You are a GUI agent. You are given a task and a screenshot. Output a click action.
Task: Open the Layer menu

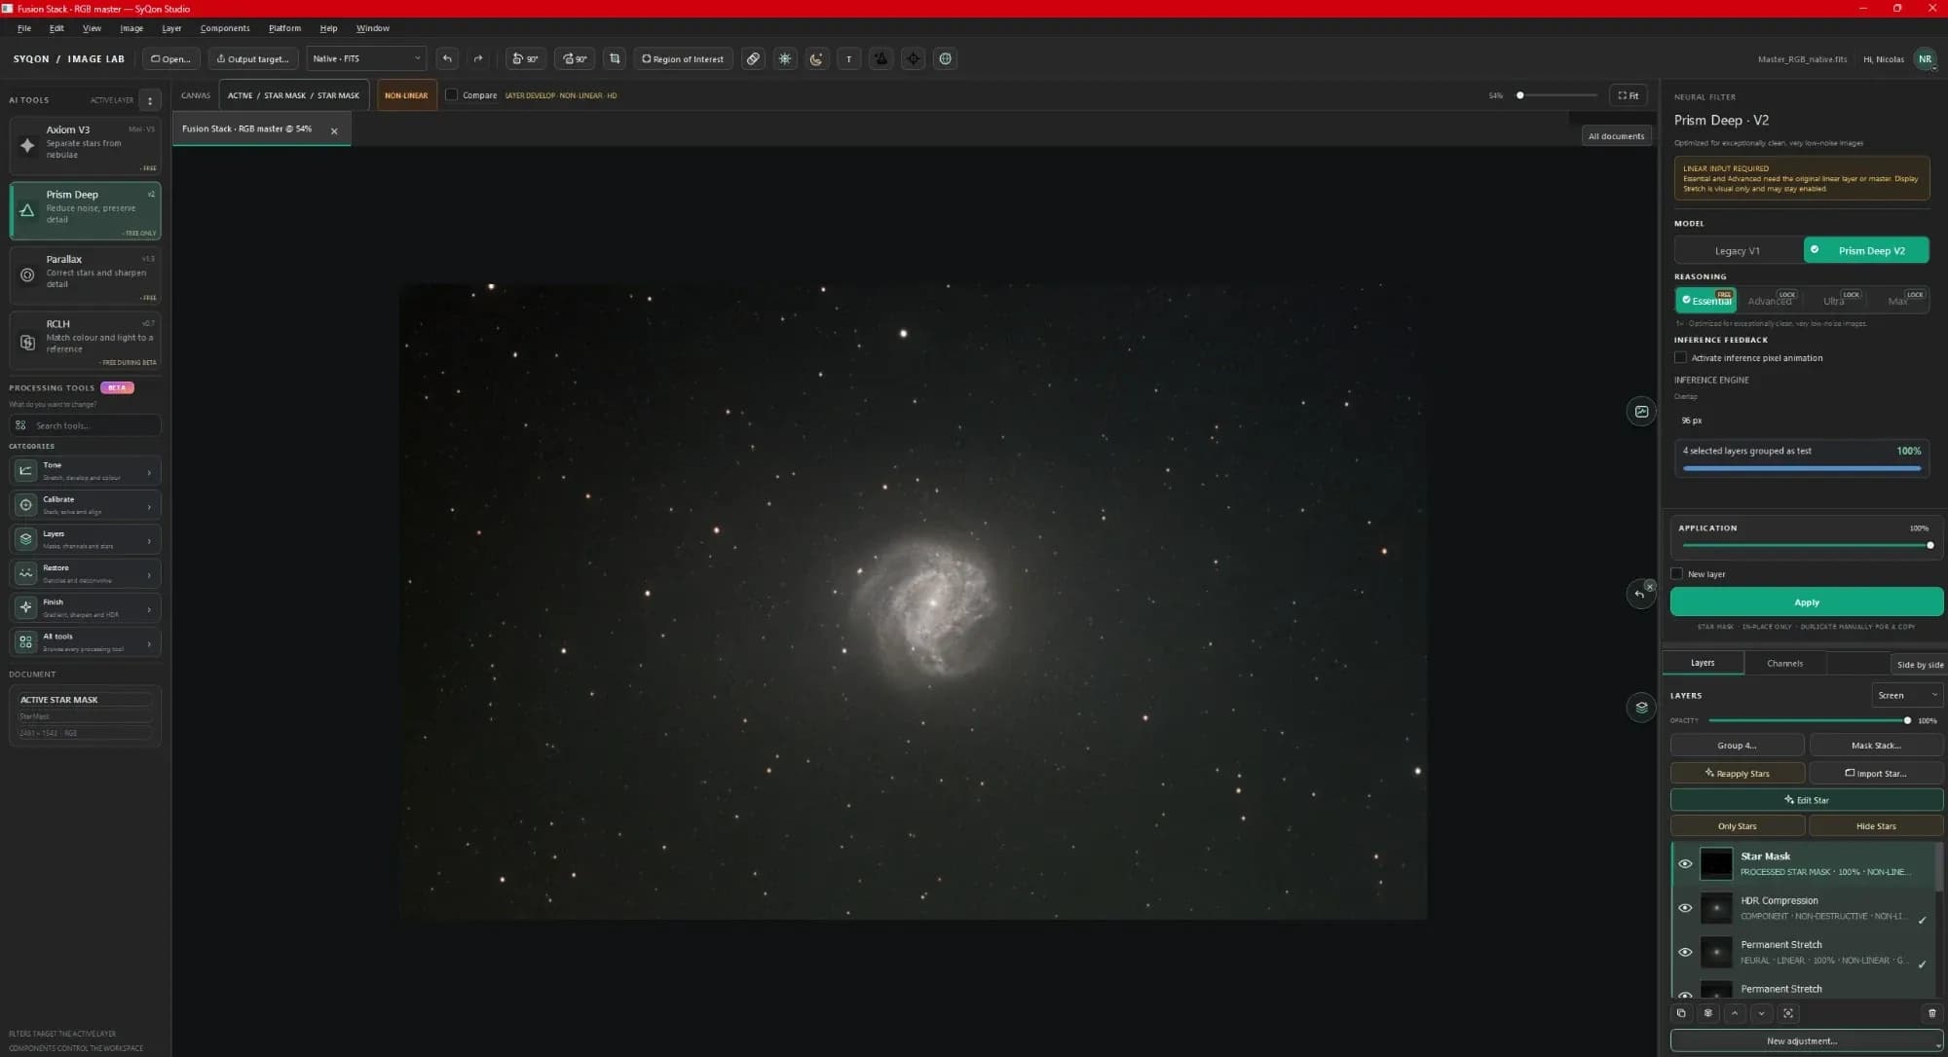click(171, 28)
